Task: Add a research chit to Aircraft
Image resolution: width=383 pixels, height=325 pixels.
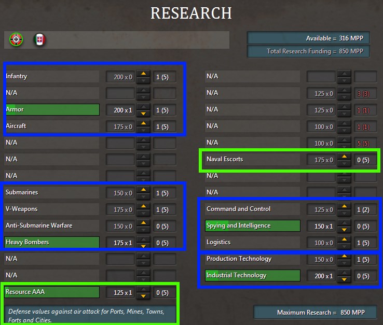Action: point(143,123)
